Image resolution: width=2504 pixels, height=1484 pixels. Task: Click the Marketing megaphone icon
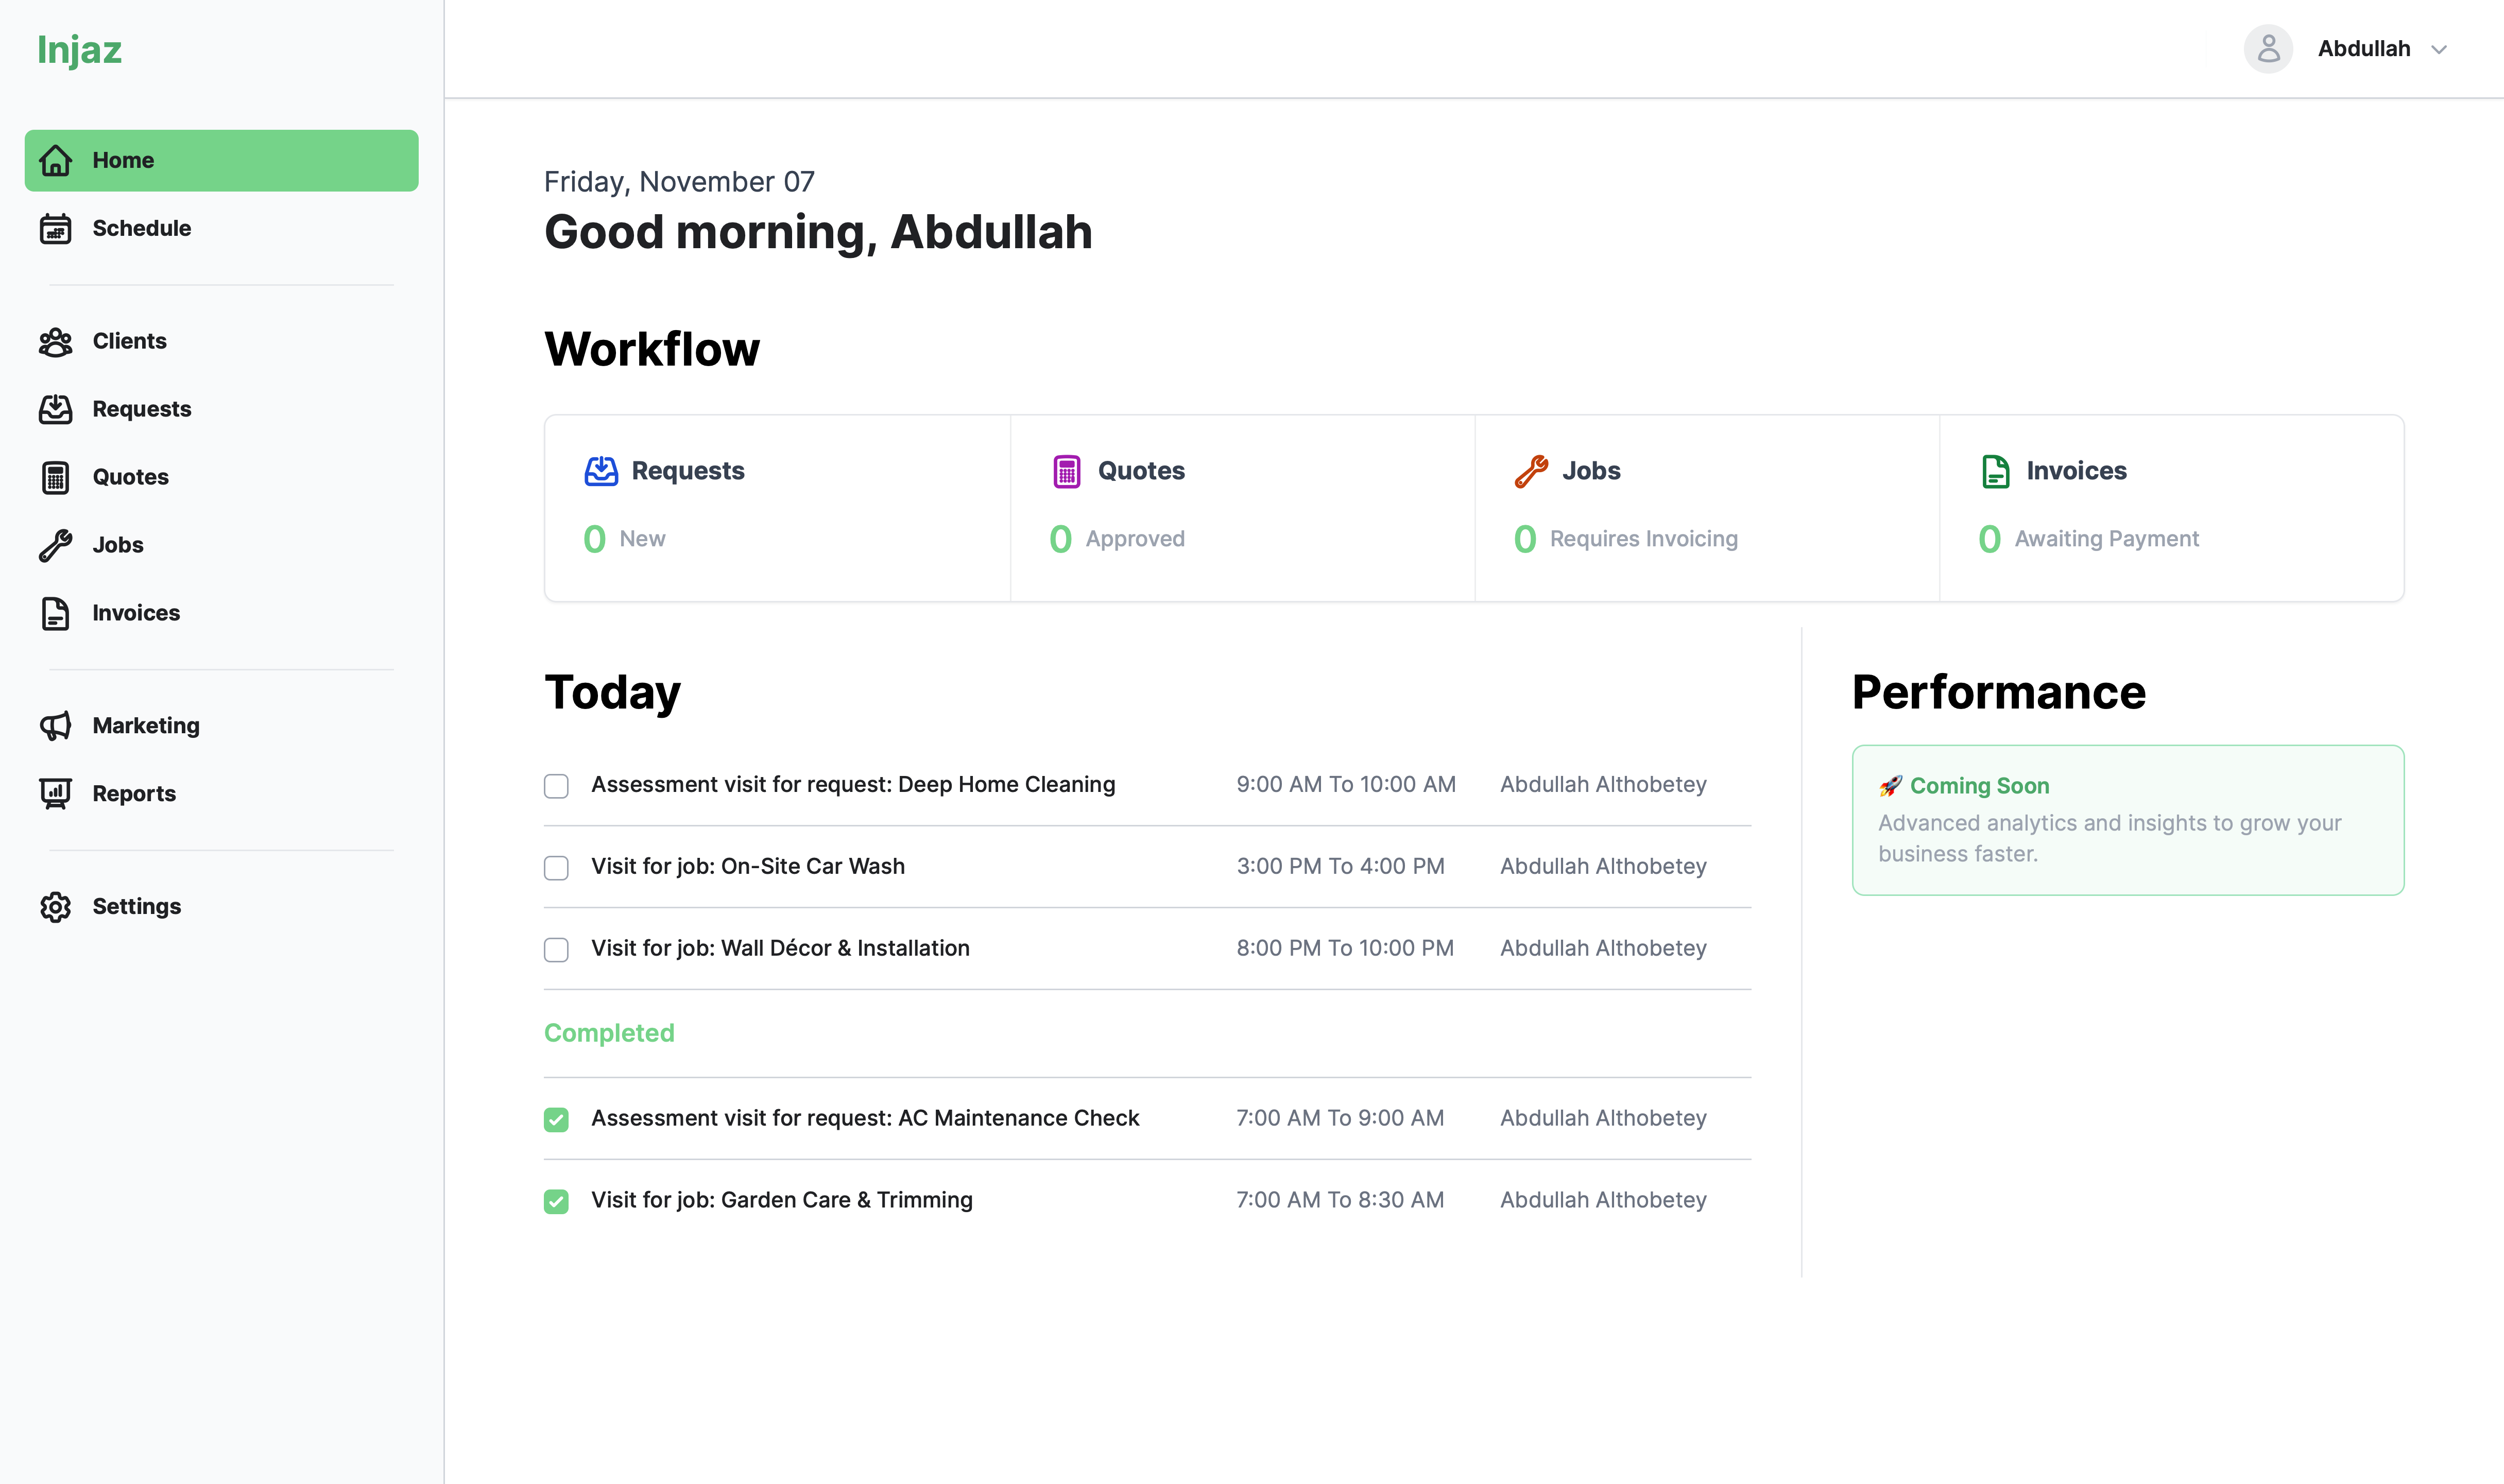tap(55, 725)
